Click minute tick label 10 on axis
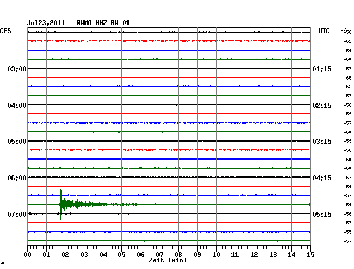 [216, 255]
